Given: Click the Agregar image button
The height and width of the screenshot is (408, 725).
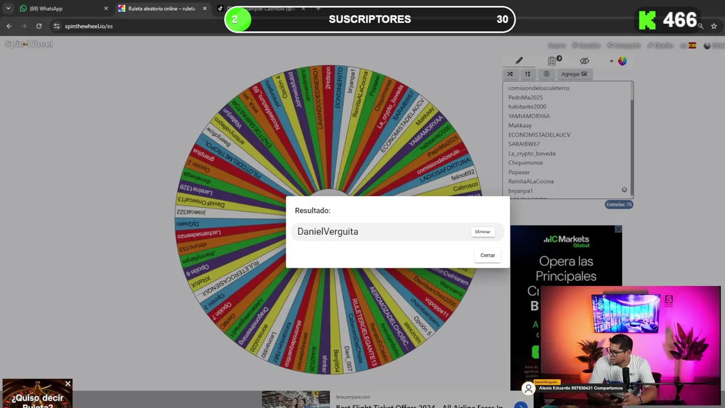Looking at the screenshot, I should point(574,74).
